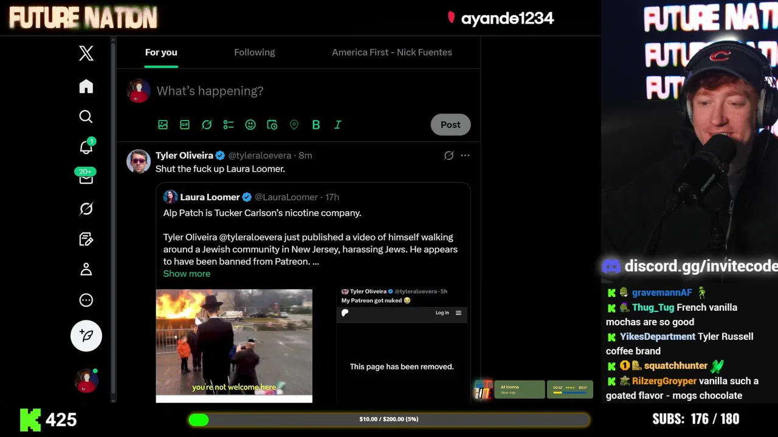Click the Laura Loomer name in quote

point(210,197)
